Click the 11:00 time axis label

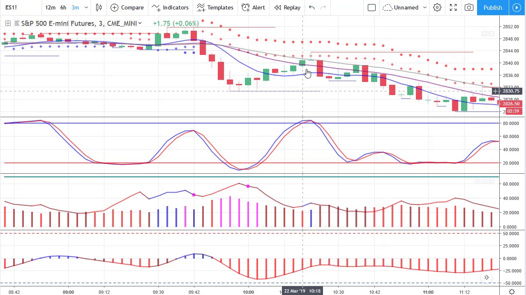coord(428,292)
